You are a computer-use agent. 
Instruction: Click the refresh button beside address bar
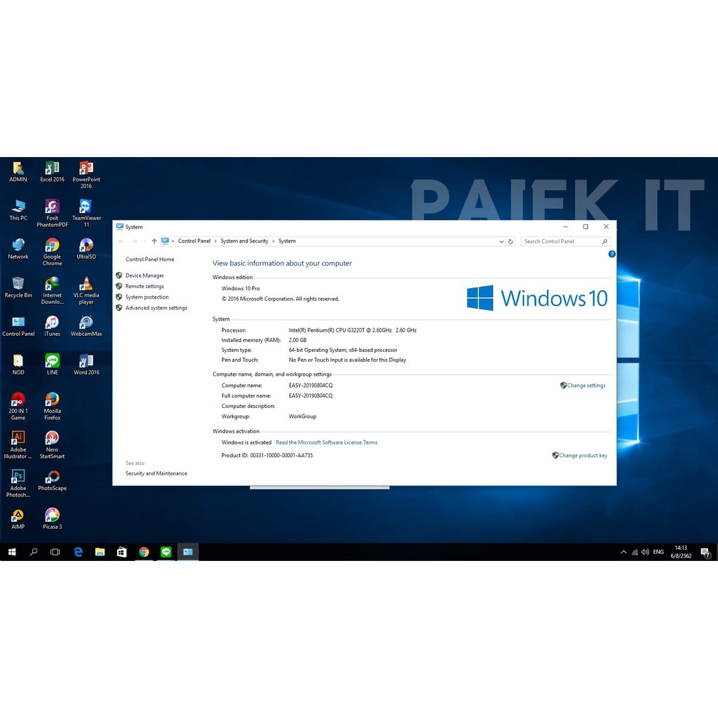pos(510,241)
